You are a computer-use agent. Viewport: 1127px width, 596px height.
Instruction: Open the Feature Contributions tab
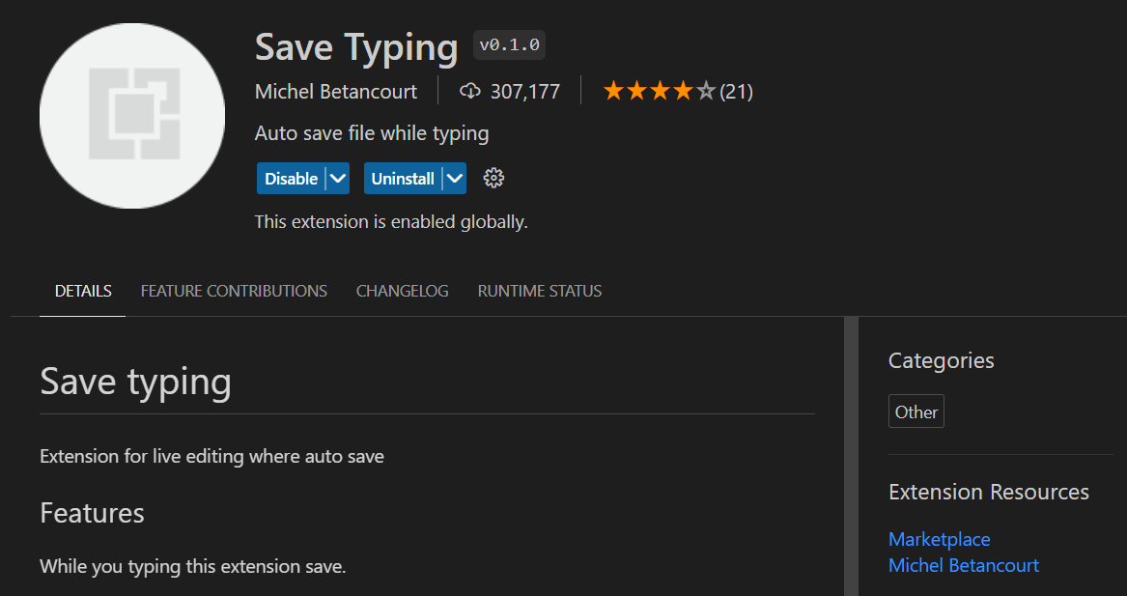coord(234,291)
